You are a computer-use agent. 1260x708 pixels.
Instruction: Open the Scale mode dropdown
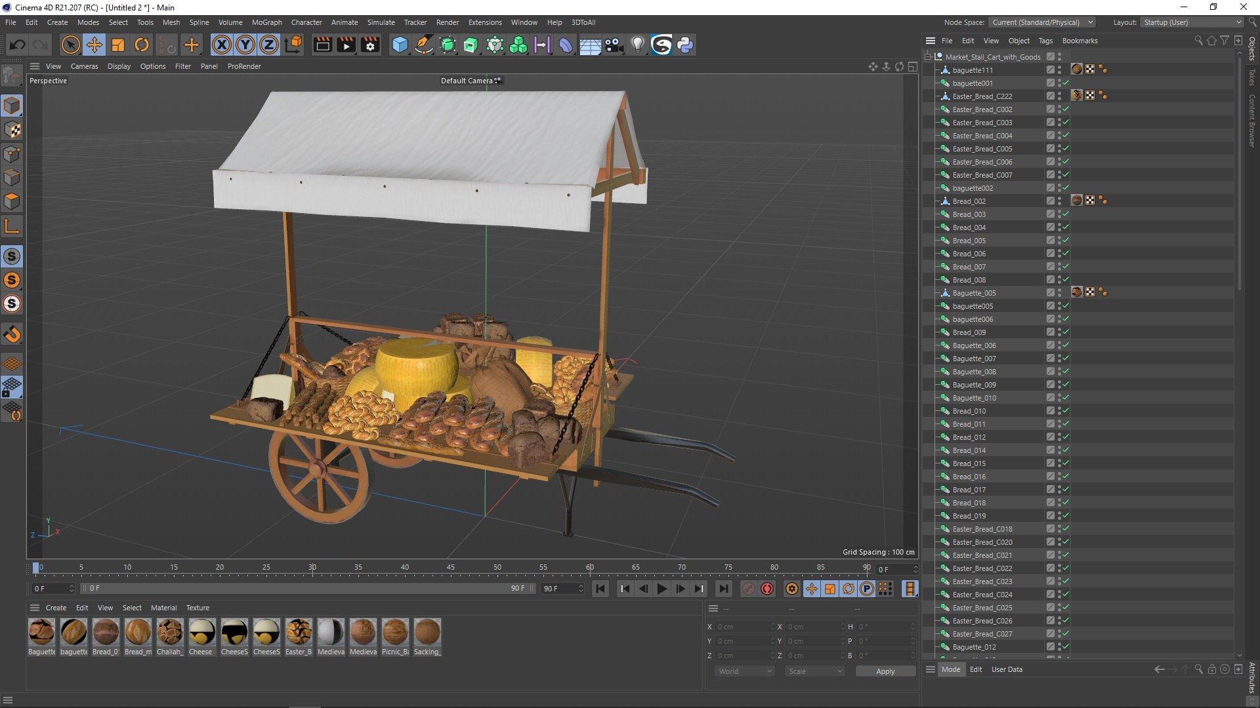click(x=815, y=671)
